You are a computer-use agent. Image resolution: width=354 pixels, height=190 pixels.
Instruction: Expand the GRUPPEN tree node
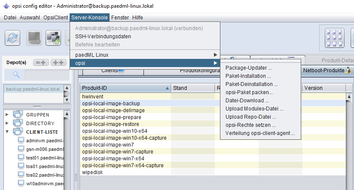click(7, 114)
